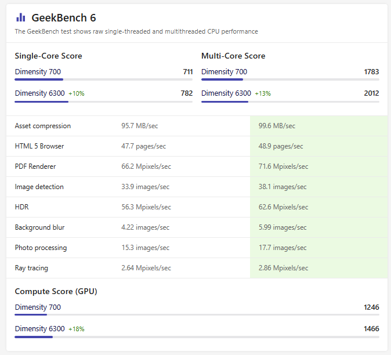
Task: Click the 38.1 images/sec value
Action: pos(283,187)
